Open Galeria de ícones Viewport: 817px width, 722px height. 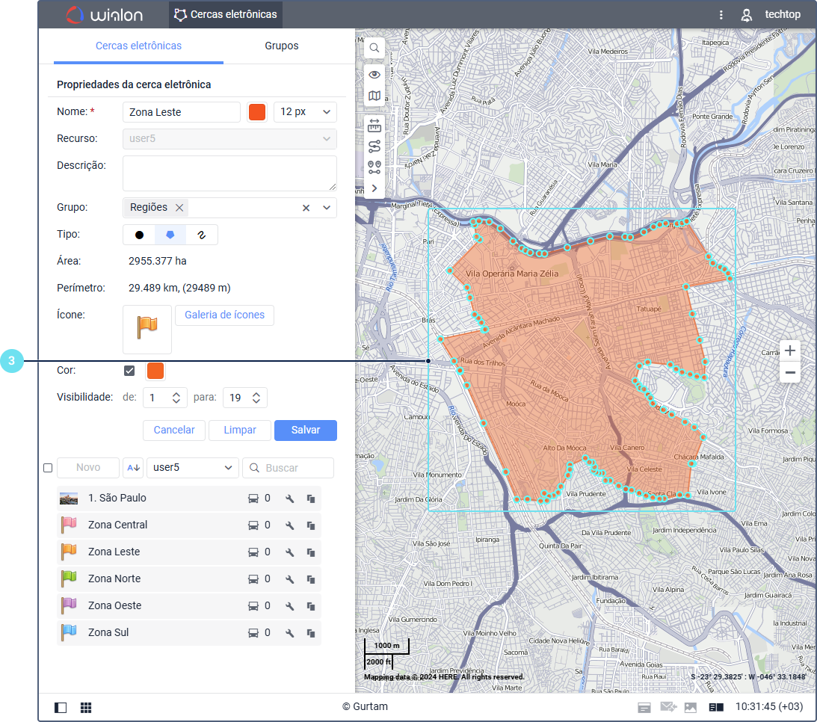[224, 315]
